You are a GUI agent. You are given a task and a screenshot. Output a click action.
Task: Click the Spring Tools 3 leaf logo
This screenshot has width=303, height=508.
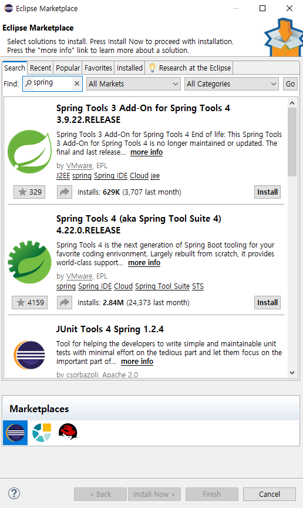(x=29, y=151)
